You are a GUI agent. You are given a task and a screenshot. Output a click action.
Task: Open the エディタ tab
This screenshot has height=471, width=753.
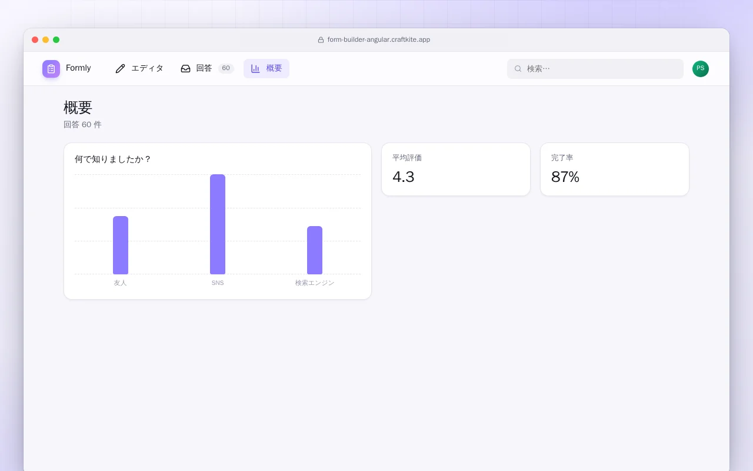click(139, 68)
